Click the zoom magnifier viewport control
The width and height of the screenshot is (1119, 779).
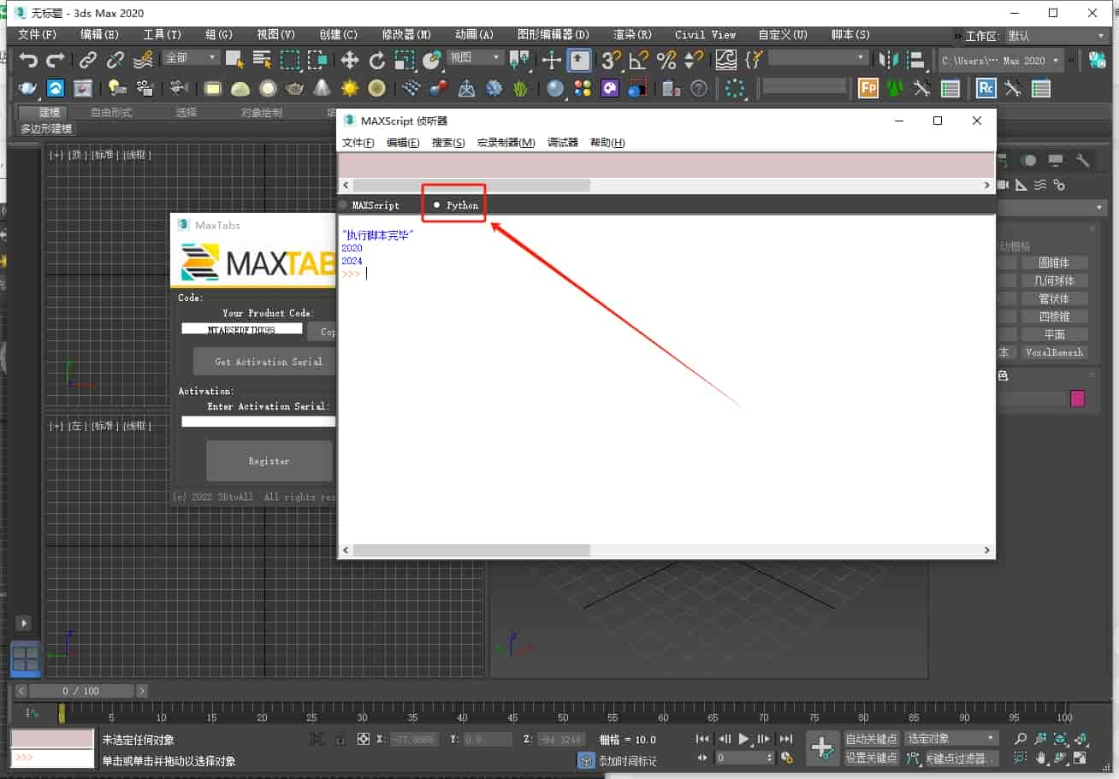tap(1020, 739)
